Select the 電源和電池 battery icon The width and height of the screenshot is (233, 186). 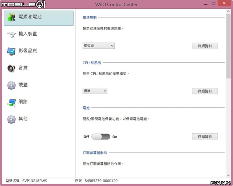11,17
